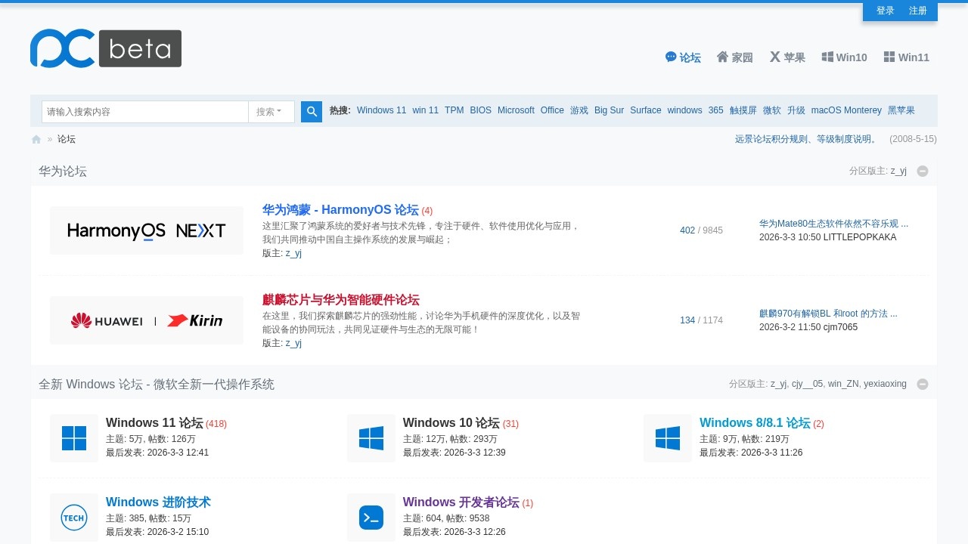The height and width of the screenshot is (544, 968).
Task: Open the HarmonyOS NEXT banner image
Action: click(147, 230)
